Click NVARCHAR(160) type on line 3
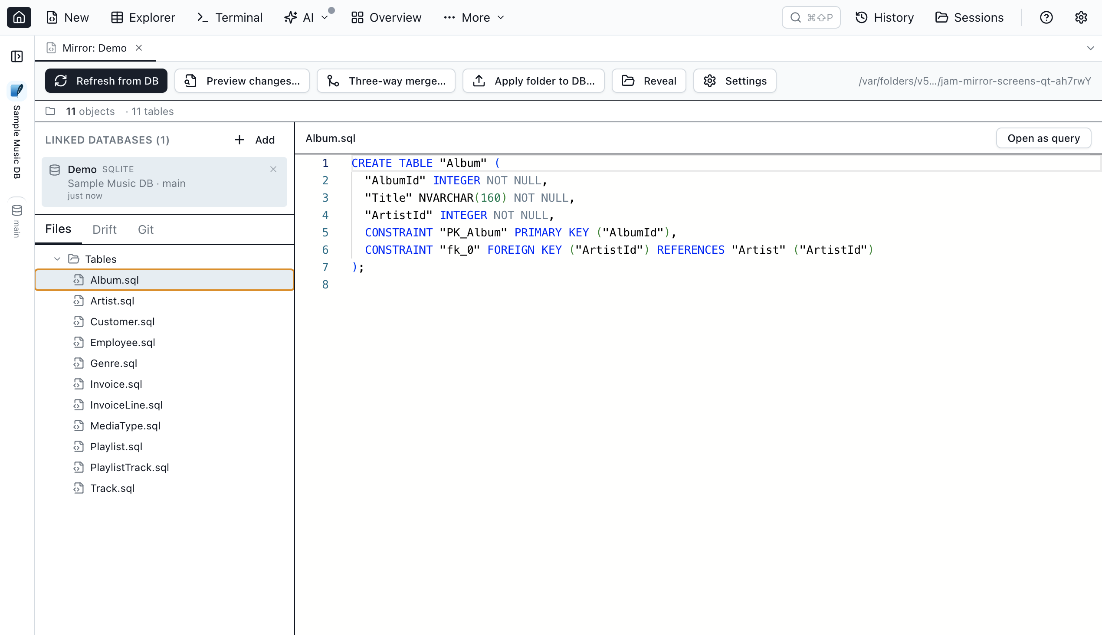The height and width of the screenshot is (635, 1102). (x=462, y=198)
